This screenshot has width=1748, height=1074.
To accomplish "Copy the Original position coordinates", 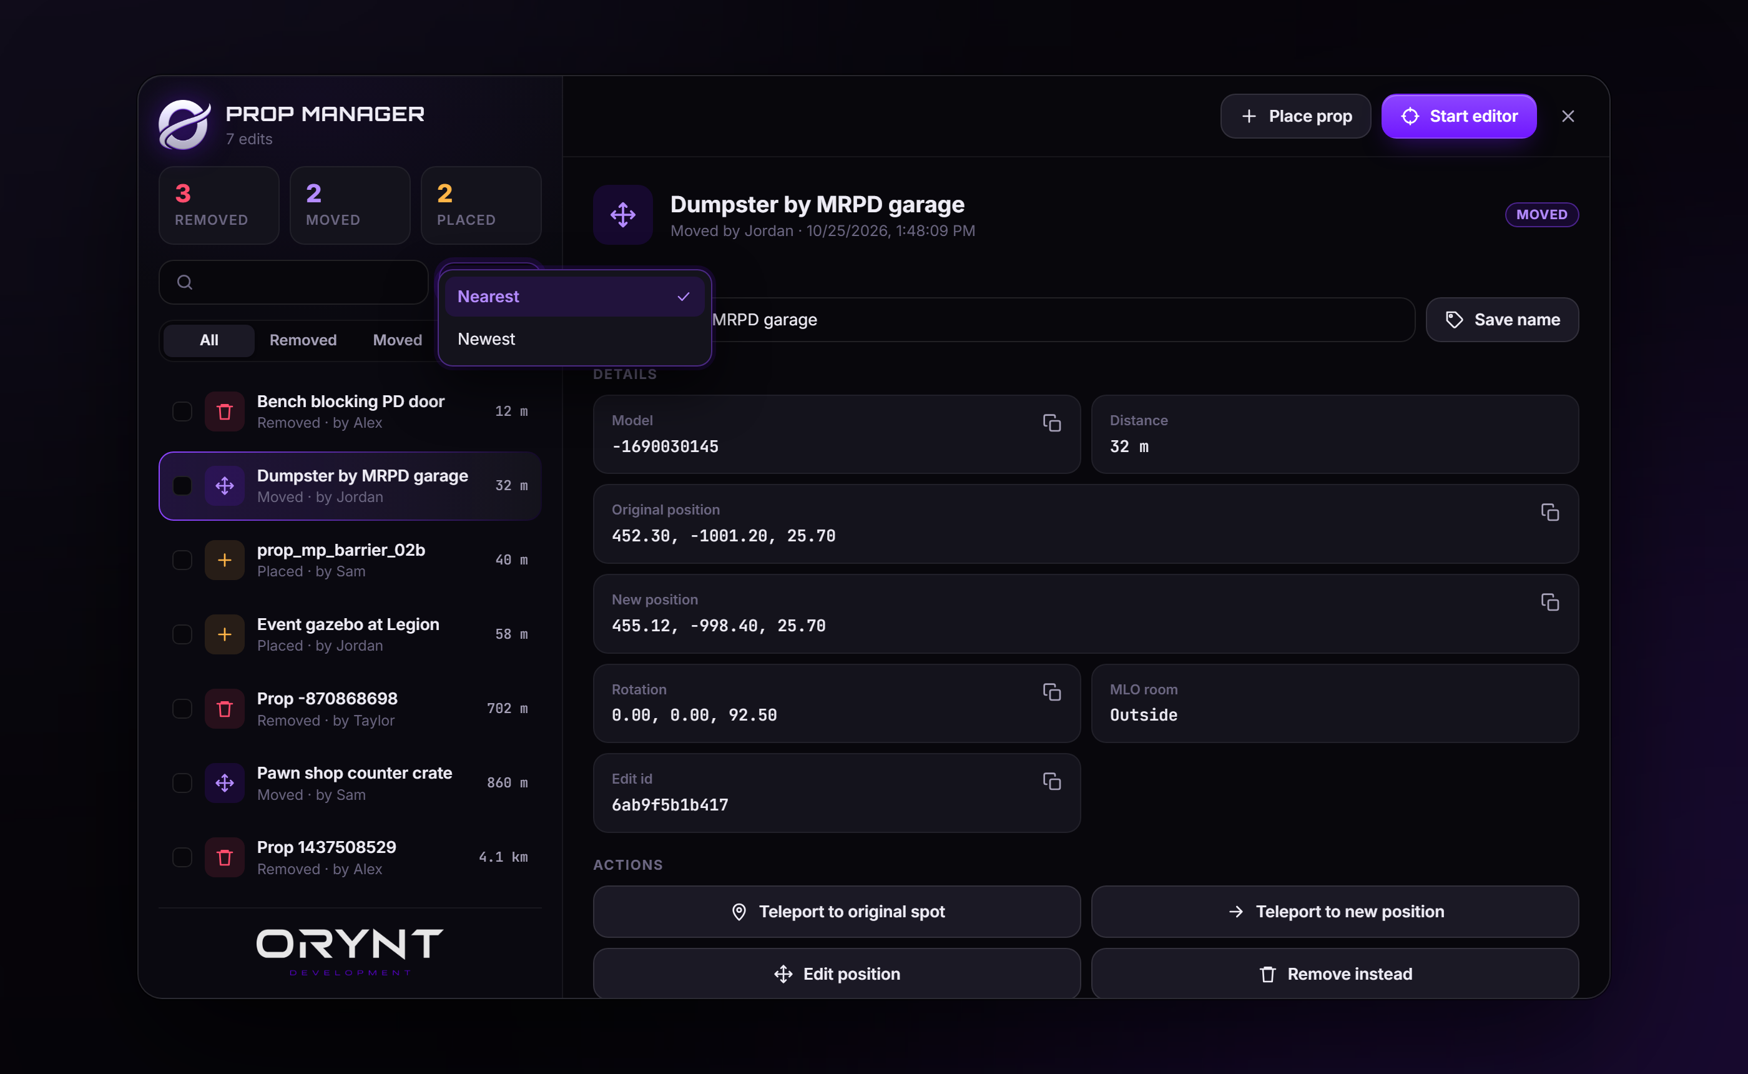I will tap(1550, 513).
